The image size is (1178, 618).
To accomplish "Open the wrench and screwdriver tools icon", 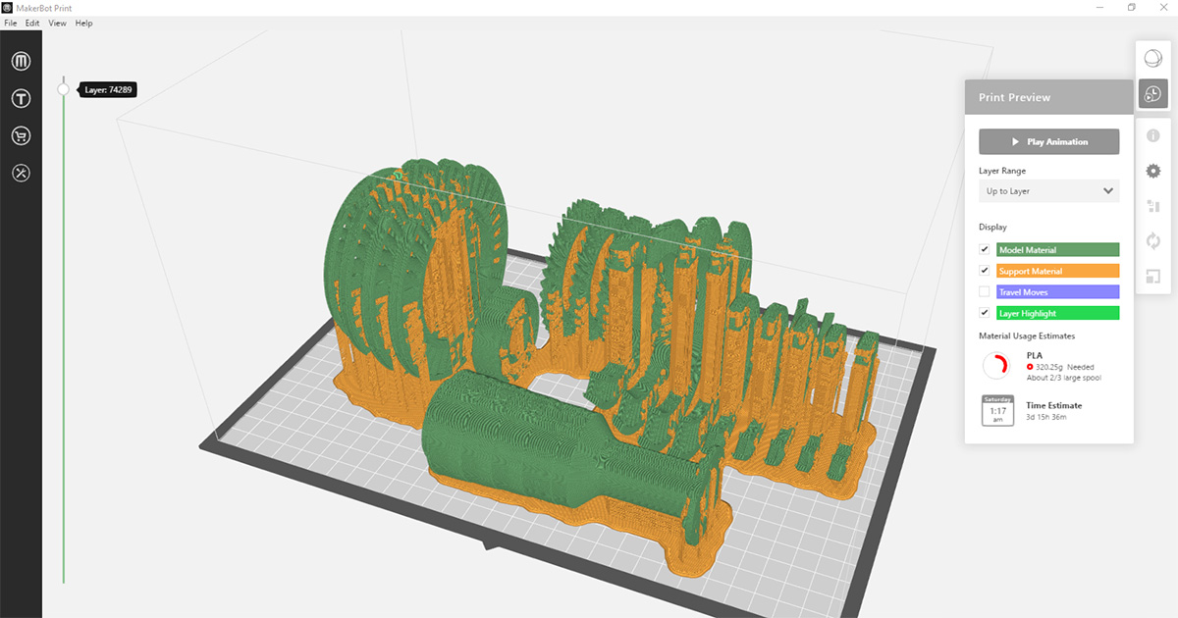I will pos(21,173).
